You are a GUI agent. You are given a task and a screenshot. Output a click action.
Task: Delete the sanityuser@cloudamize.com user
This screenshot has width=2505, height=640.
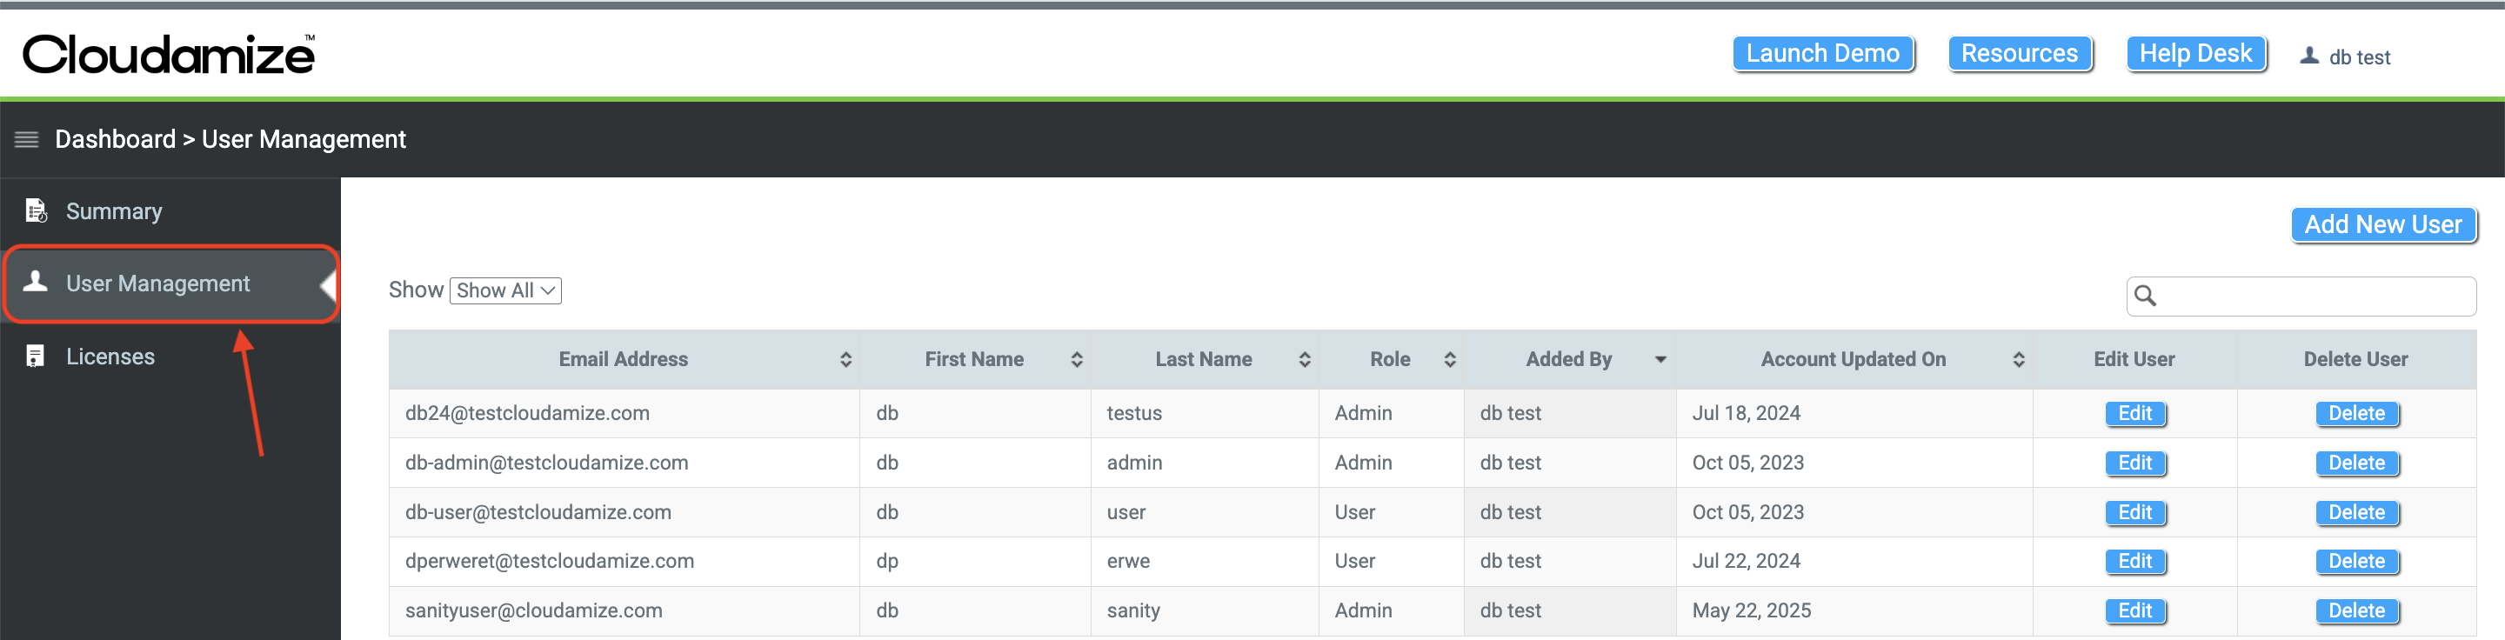coord(2355,610)
